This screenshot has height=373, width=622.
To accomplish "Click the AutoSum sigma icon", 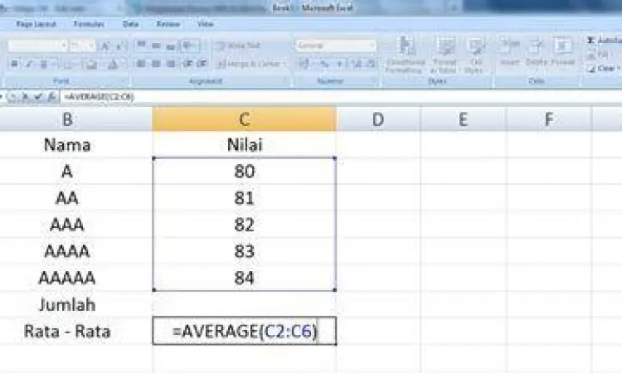I will [x=591, y=41].
